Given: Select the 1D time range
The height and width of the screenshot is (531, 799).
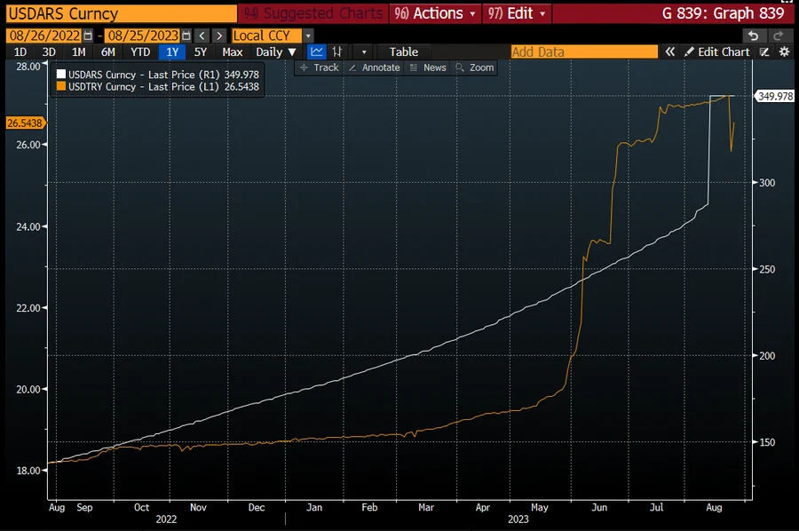Looking at the screenshot, I should click(20, 52).
